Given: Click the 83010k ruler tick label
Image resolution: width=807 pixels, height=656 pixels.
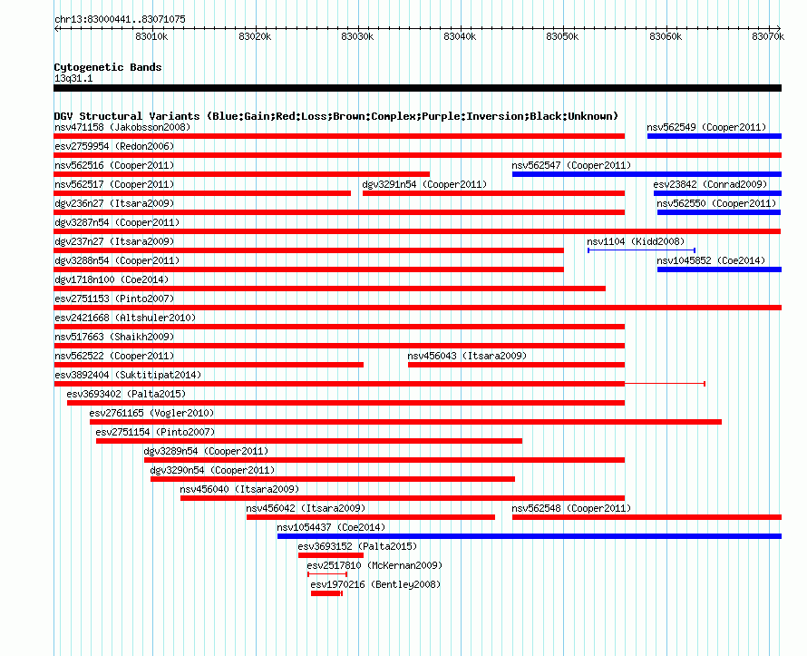Looking at the screenshot, I should pyautogui.click(x=151, y=36).
